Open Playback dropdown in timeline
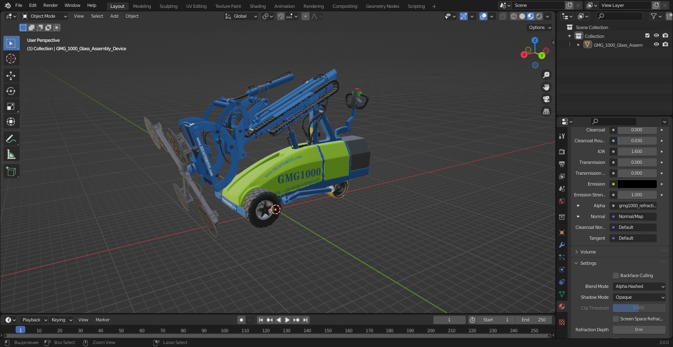This screenshot has height=347, width=673. pos(34,320)
